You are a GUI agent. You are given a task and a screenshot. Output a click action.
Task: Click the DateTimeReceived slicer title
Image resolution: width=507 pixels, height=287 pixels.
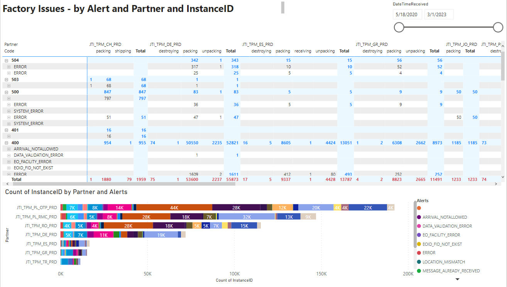410,4
